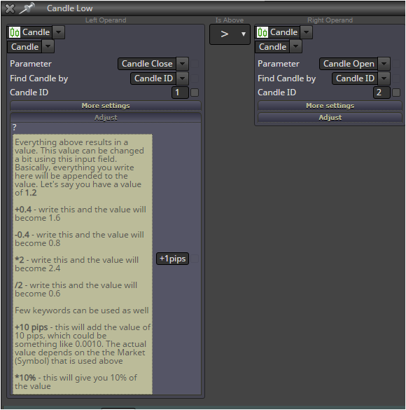Toggle checkbox beside right Candle ID dropdown
The image size is (406, 410).
[x=396, y=78]
